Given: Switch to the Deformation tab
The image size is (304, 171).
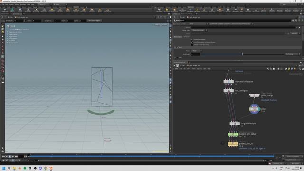Looking at the screenshot, I should point(178,37).
